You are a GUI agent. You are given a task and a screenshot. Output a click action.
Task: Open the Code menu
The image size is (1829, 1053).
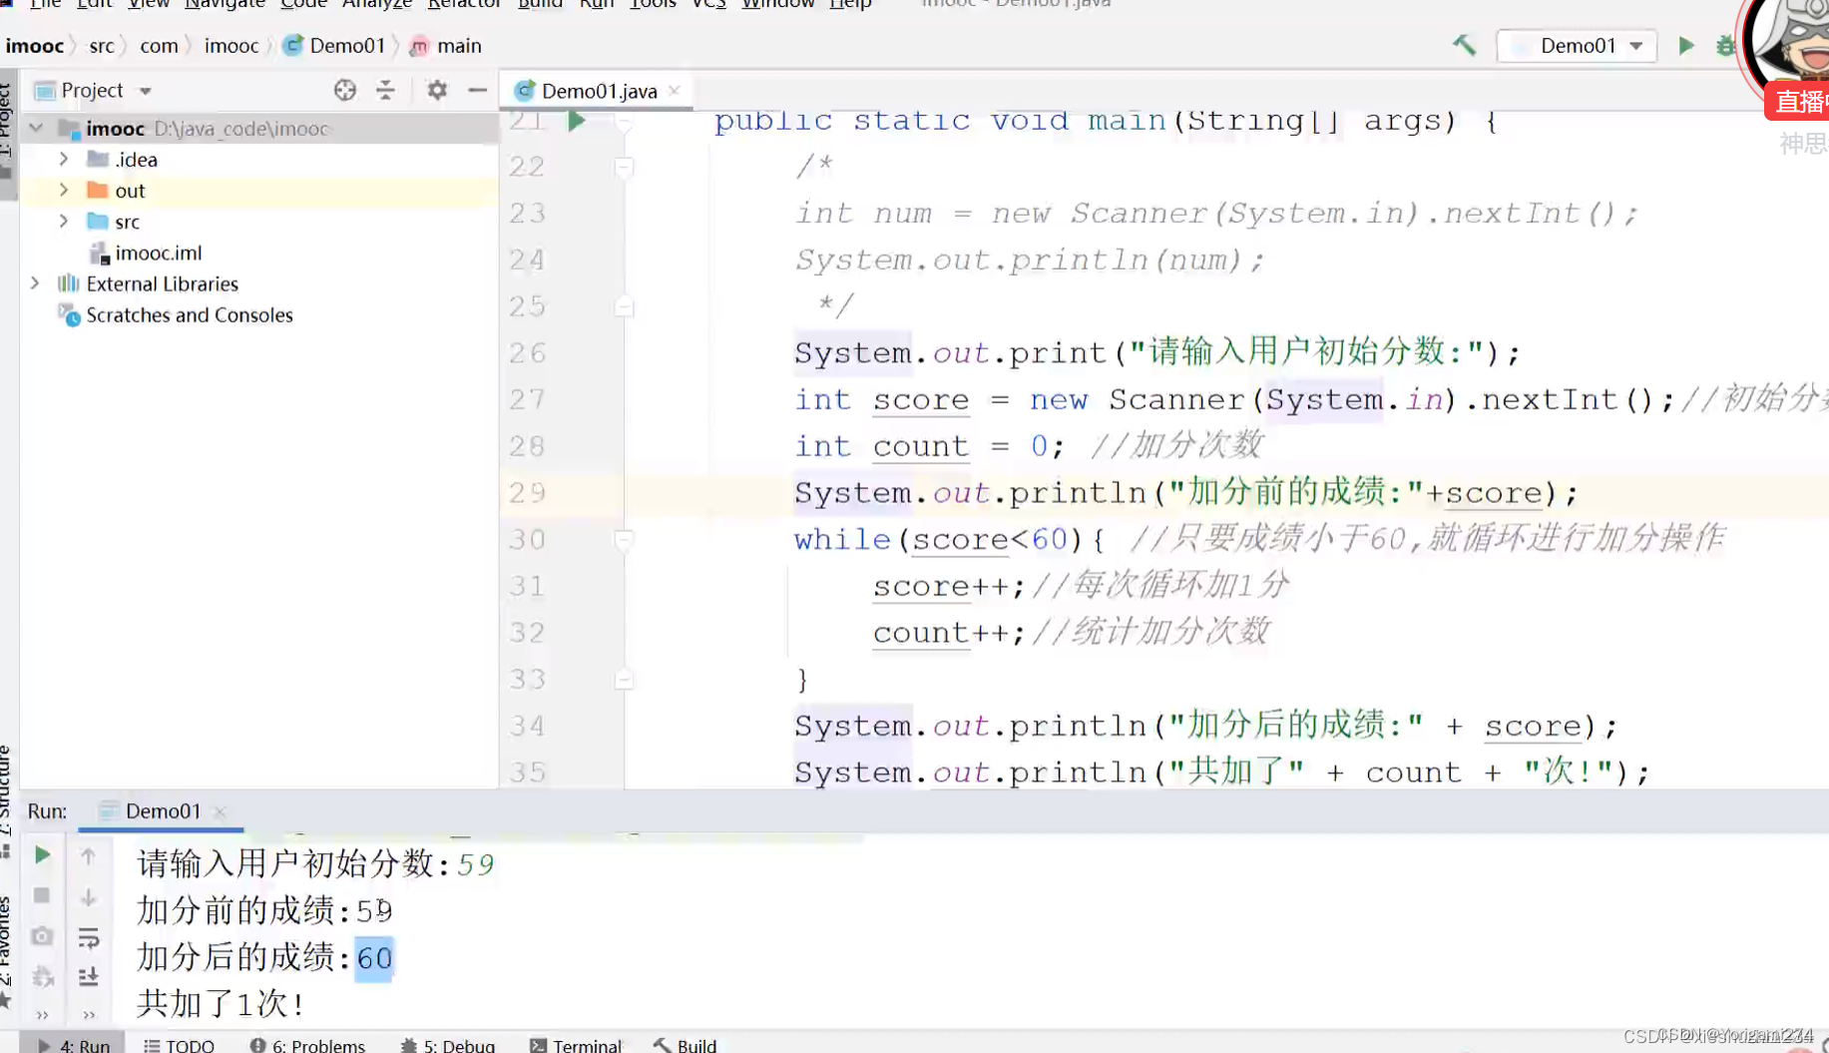pyautogui.click(x=303, y=5)
